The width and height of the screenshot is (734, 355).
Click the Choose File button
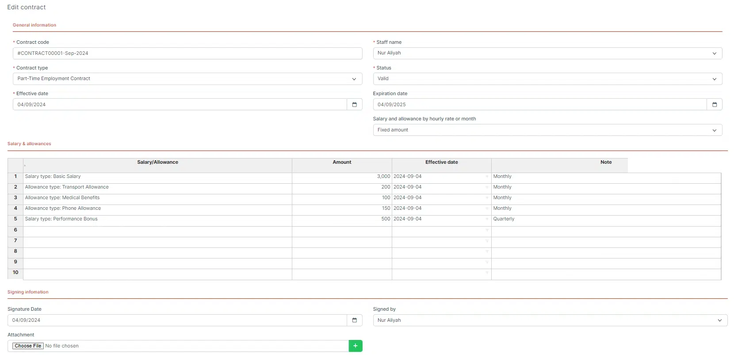tap(28, 346)
